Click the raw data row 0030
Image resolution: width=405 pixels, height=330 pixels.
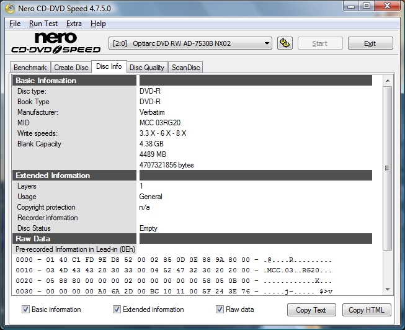point(174,292)
